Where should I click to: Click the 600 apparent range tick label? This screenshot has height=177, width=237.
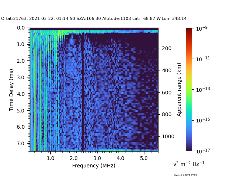[x=167, y=93]
